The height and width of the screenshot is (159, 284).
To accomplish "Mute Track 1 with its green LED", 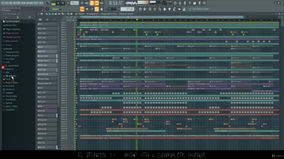I will pyautogui.click(x=75, y=23).
